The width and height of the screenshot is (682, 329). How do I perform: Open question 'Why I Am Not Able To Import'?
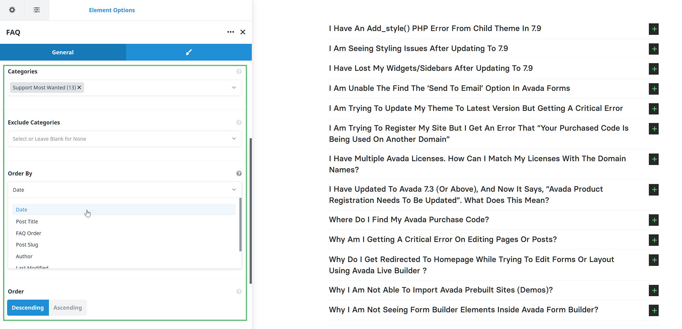pyautogui.click(x=441, y=290)
